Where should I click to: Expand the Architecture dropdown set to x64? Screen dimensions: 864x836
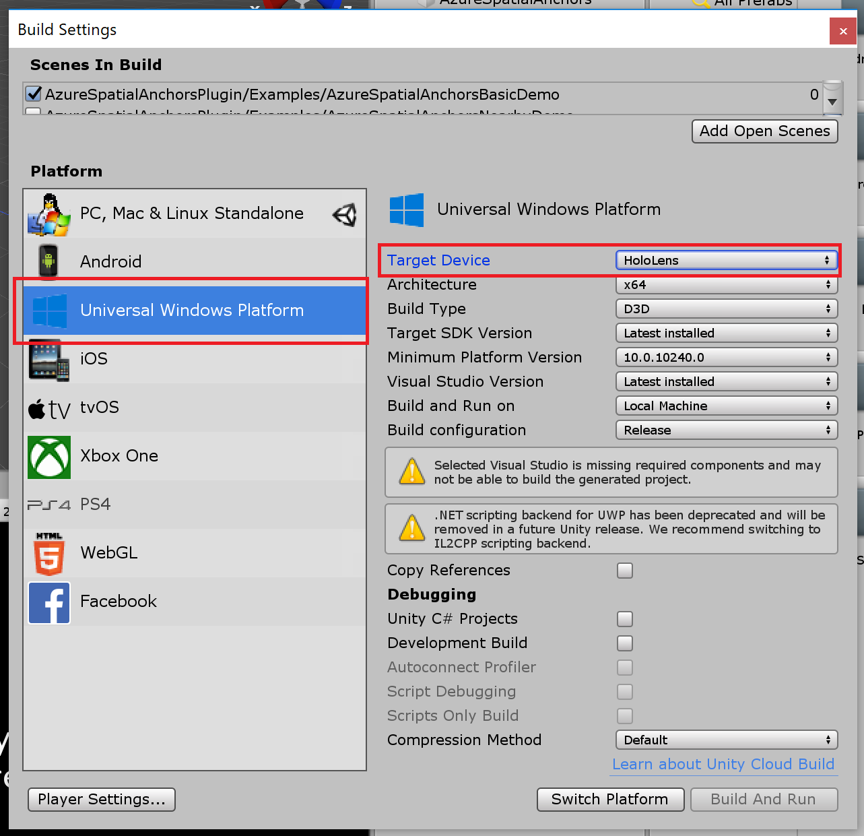726,285
